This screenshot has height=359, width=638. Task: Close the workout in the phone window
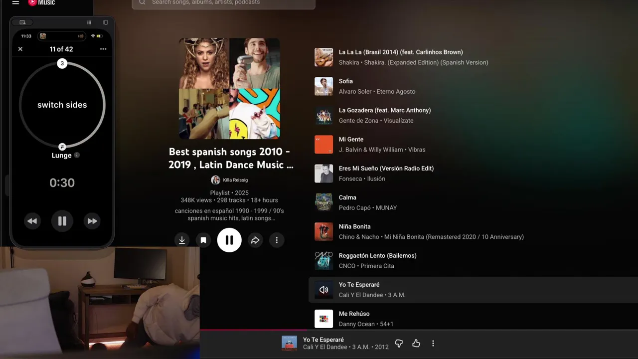pos(20,49)
